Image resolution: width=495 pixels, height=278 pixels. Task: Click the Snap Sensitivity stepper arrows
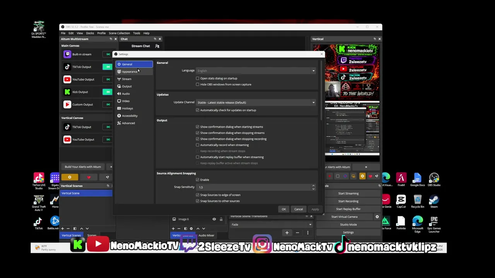(313, 187)
